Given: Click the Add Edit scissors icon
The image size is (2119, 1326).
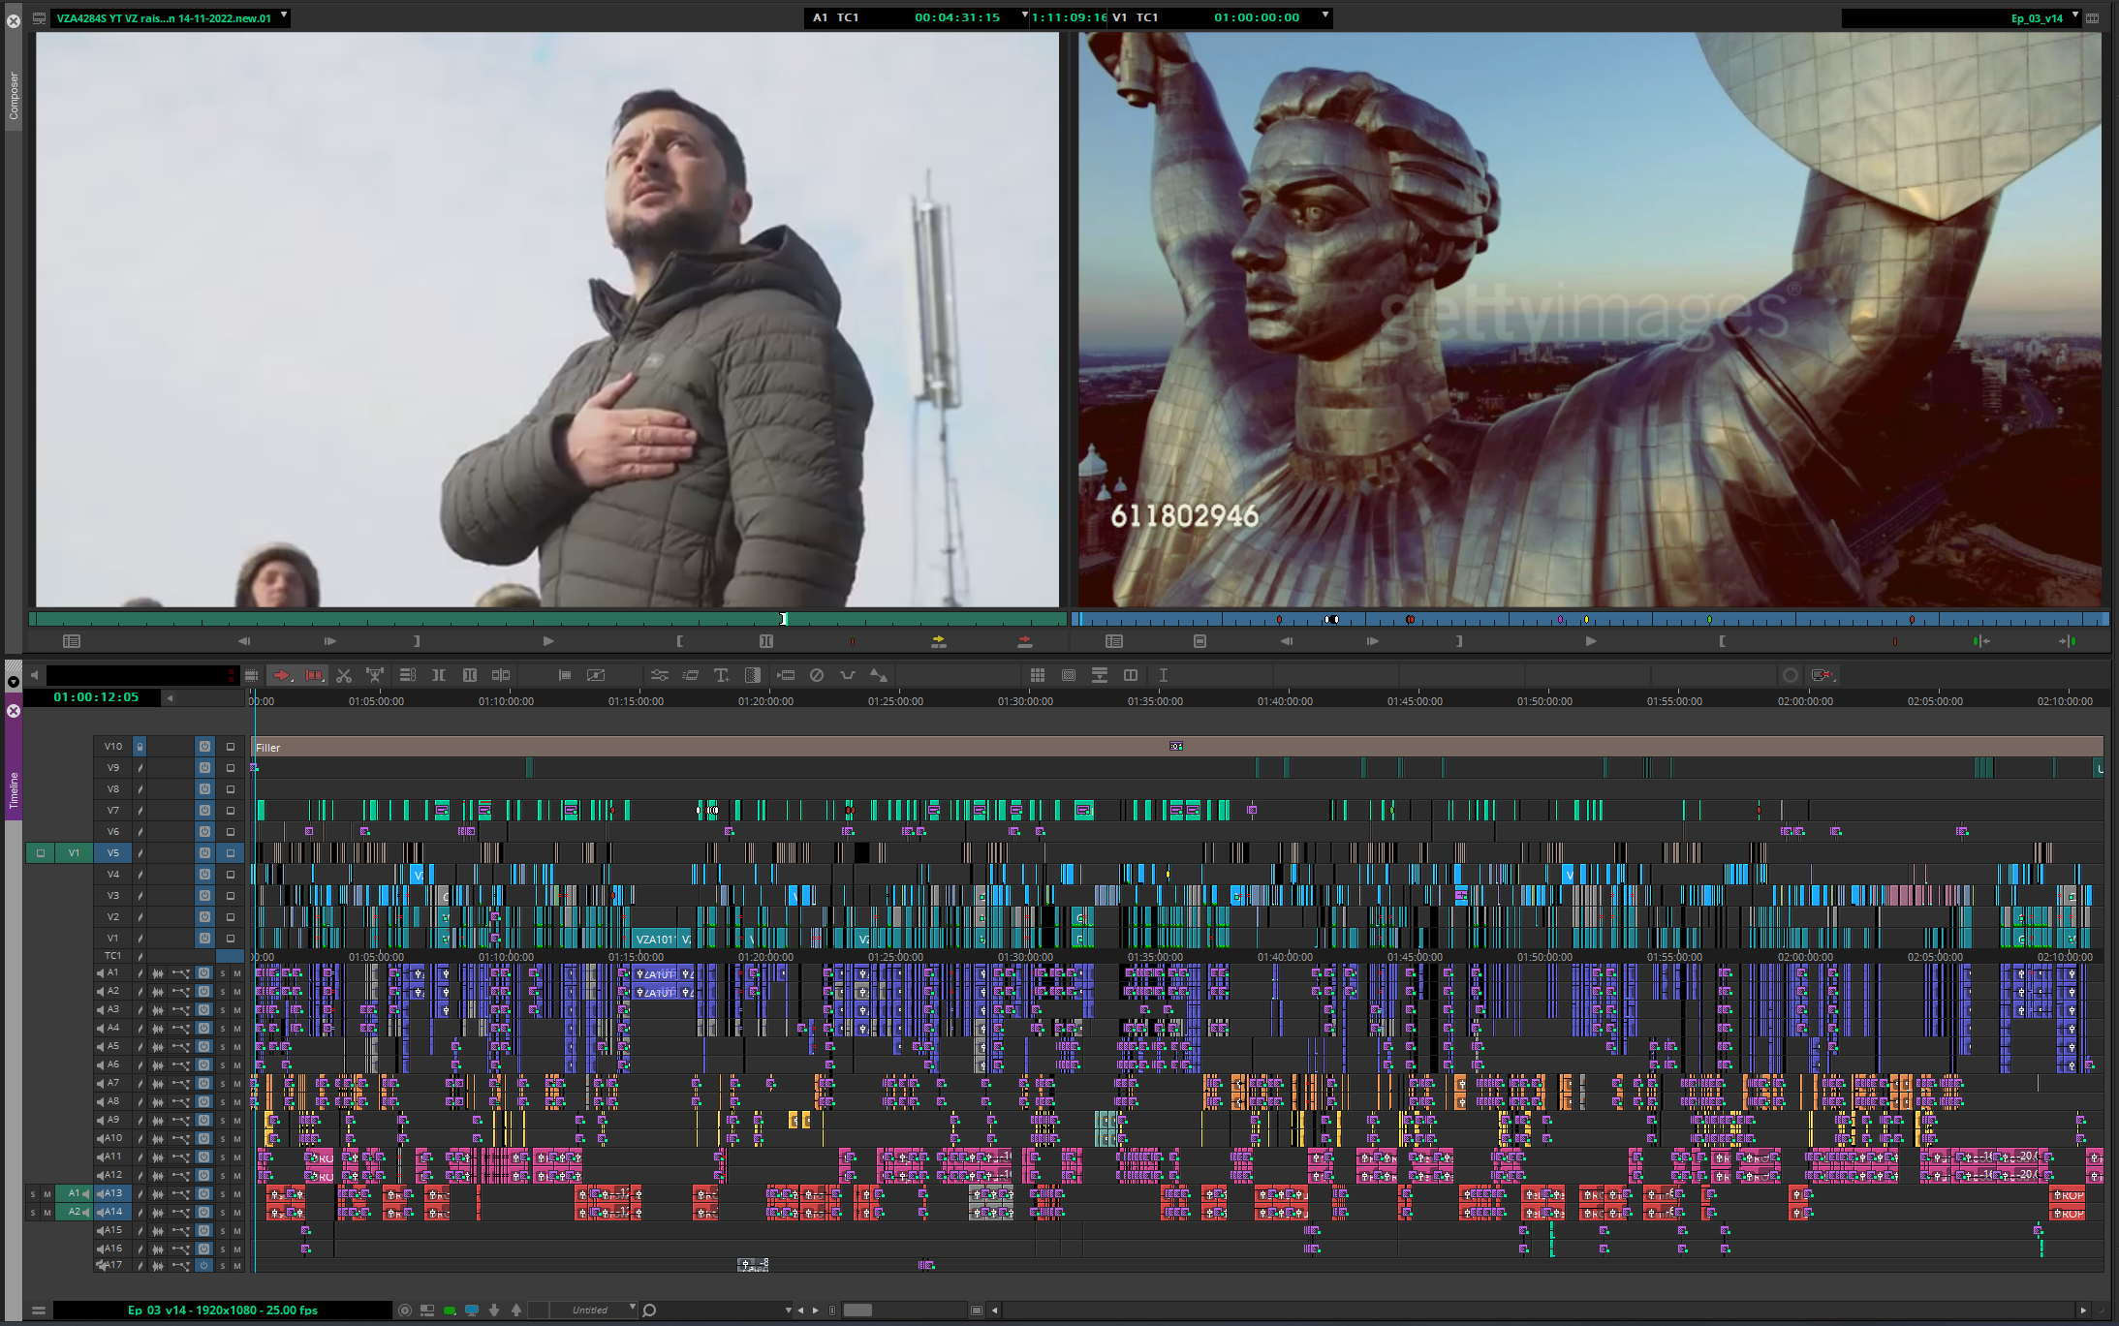Looking at the screenshot, I should pyautogui.click(x=344, y=675).
